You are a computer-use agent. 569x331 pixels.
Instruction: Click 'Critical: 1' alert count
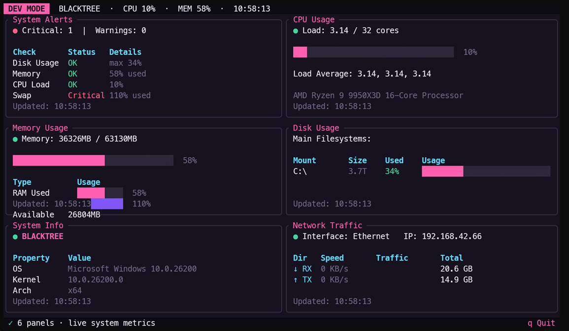pyautogui.click(x=47, y=31)
